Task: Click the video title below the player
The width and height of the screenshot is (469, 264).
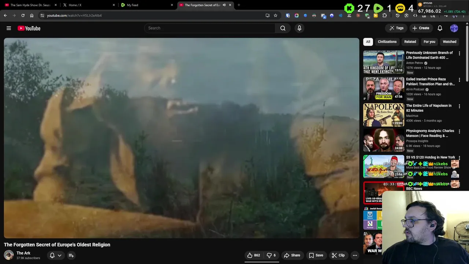Action: [x=57, y=245]
